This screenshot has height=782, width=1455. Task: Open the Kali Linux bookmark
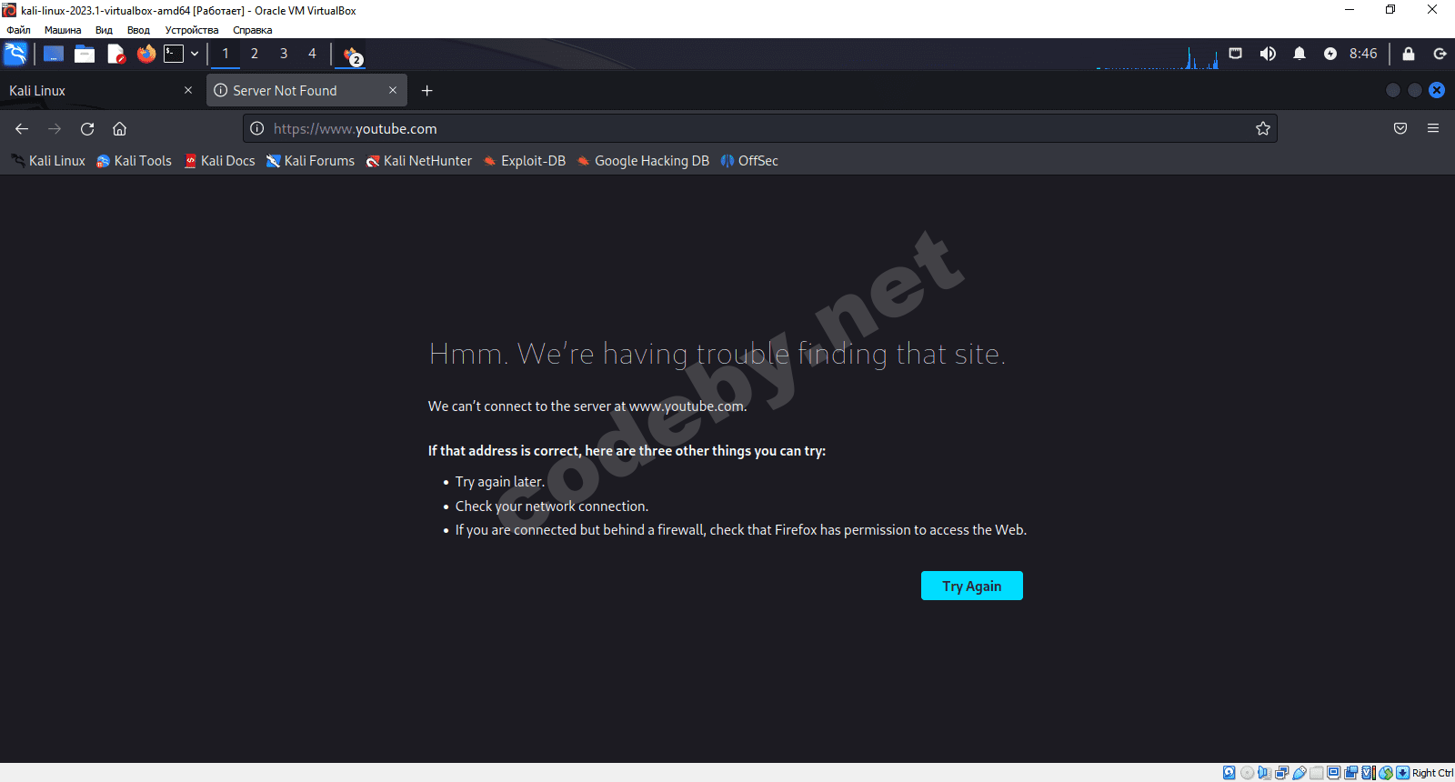pyautogui.click(x=49, y=161)
